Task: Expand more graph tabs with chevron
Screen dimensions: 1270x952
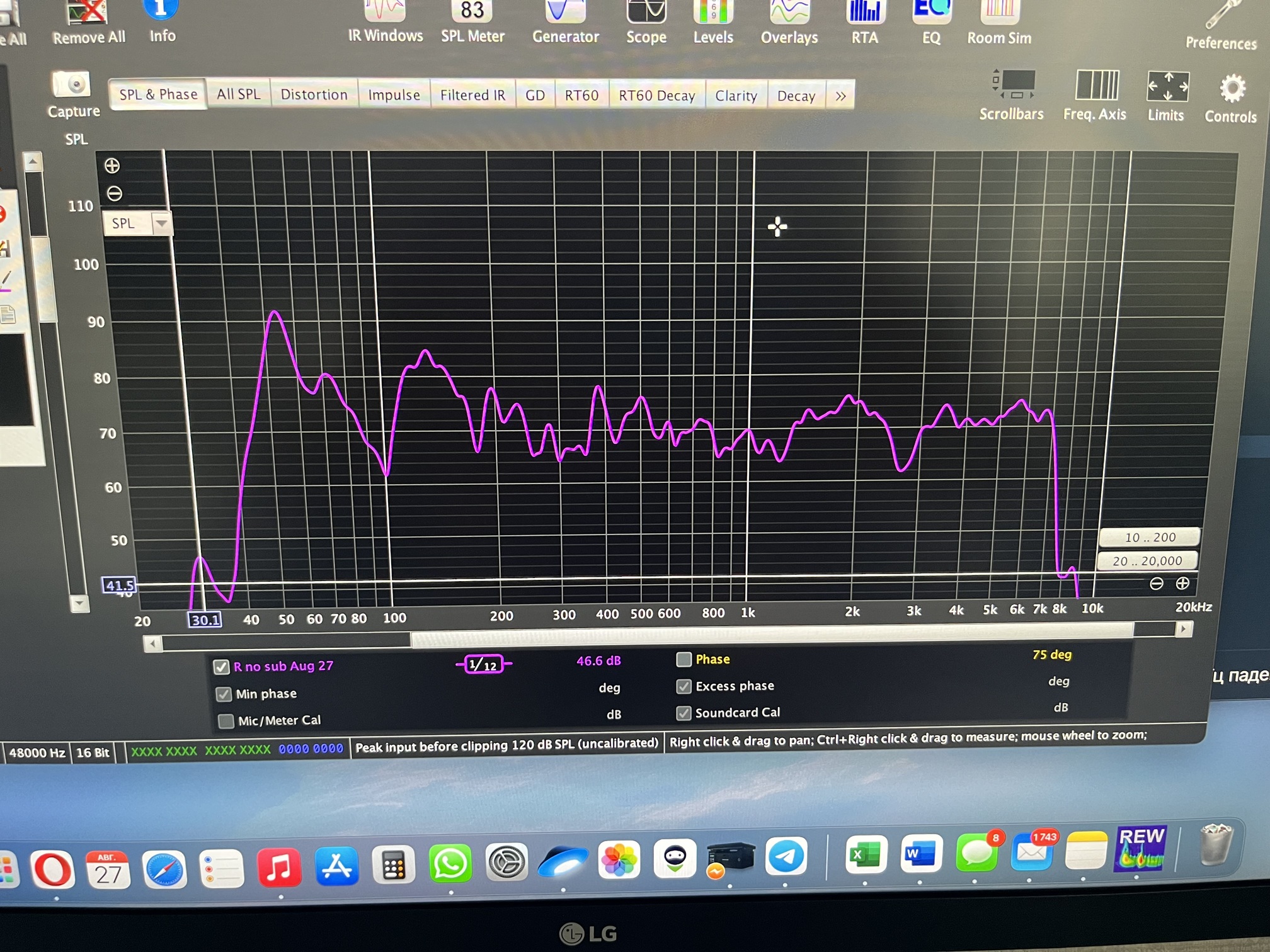Action: click(840, 96)
